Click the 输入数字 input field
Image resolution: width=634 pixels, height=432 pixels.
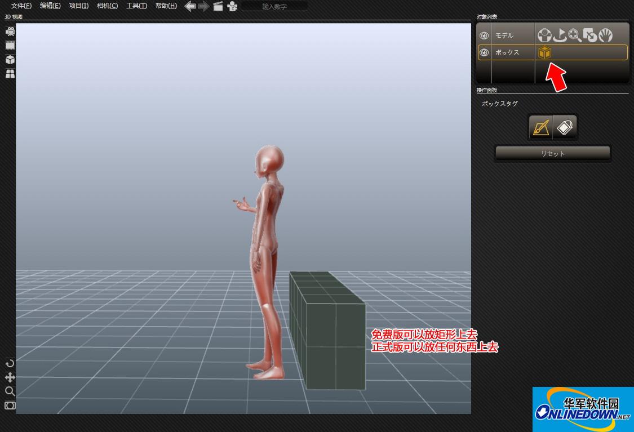click(275, 6)
